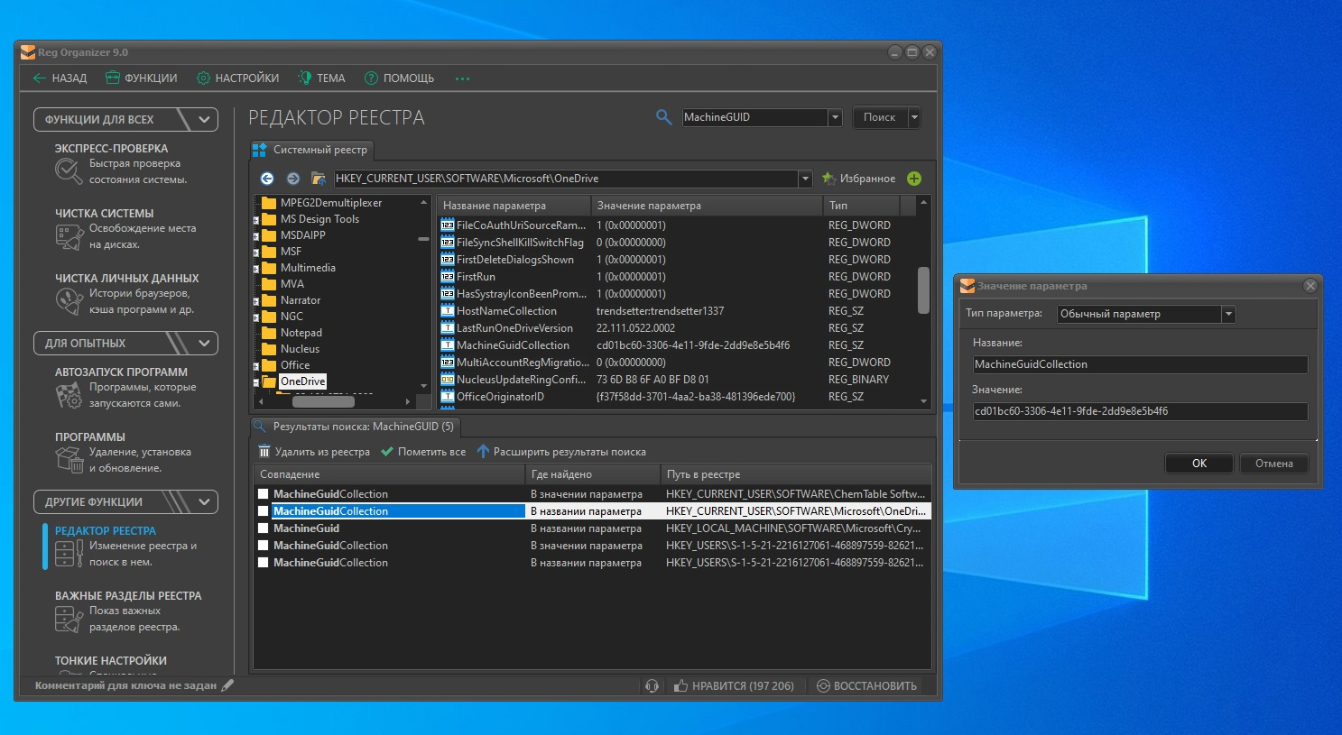
Task: Sort results by Где найдено column
Action: (593, 474)
